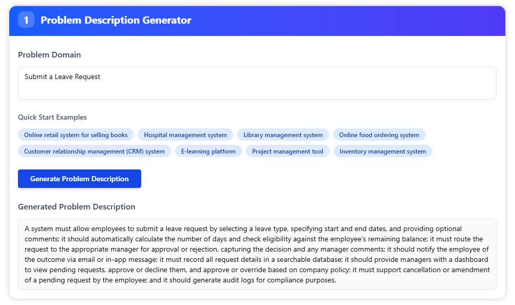Select the Project management tool example
515x305 pixels.
click(287, 151)
